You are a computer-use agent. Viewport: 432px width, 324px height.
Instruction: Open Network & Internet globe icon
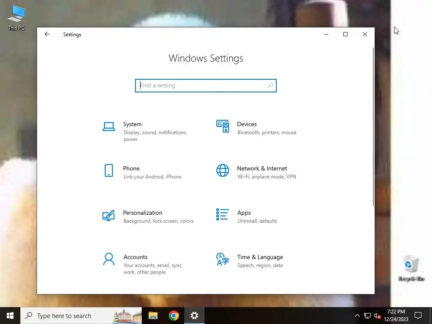223,170
